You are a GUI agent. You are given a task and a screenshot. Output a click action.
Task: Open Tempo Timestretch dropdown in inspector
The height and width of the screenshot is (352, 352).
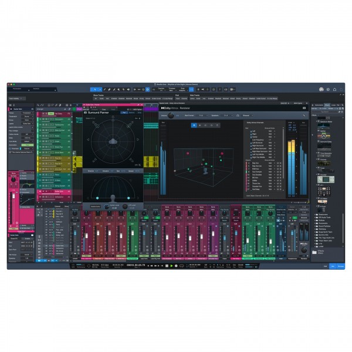tap(27, 113)
